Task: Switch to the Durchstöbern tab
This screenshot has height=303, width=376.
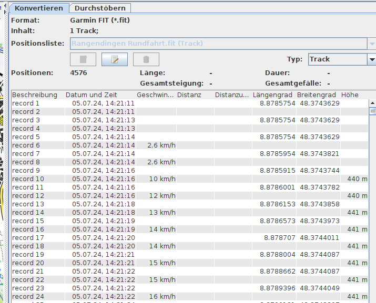Action: coord(100,8)
